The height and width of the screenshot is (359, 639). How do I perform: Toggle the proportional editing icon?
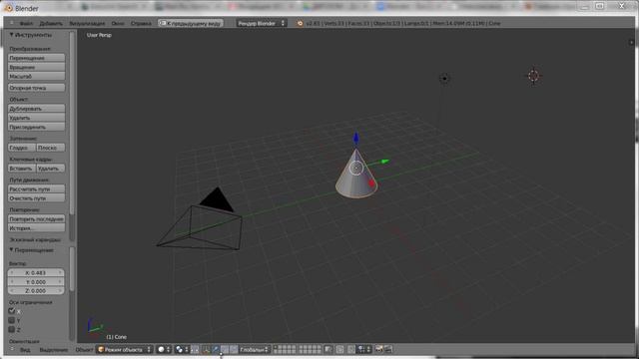[x=339, y=350]
